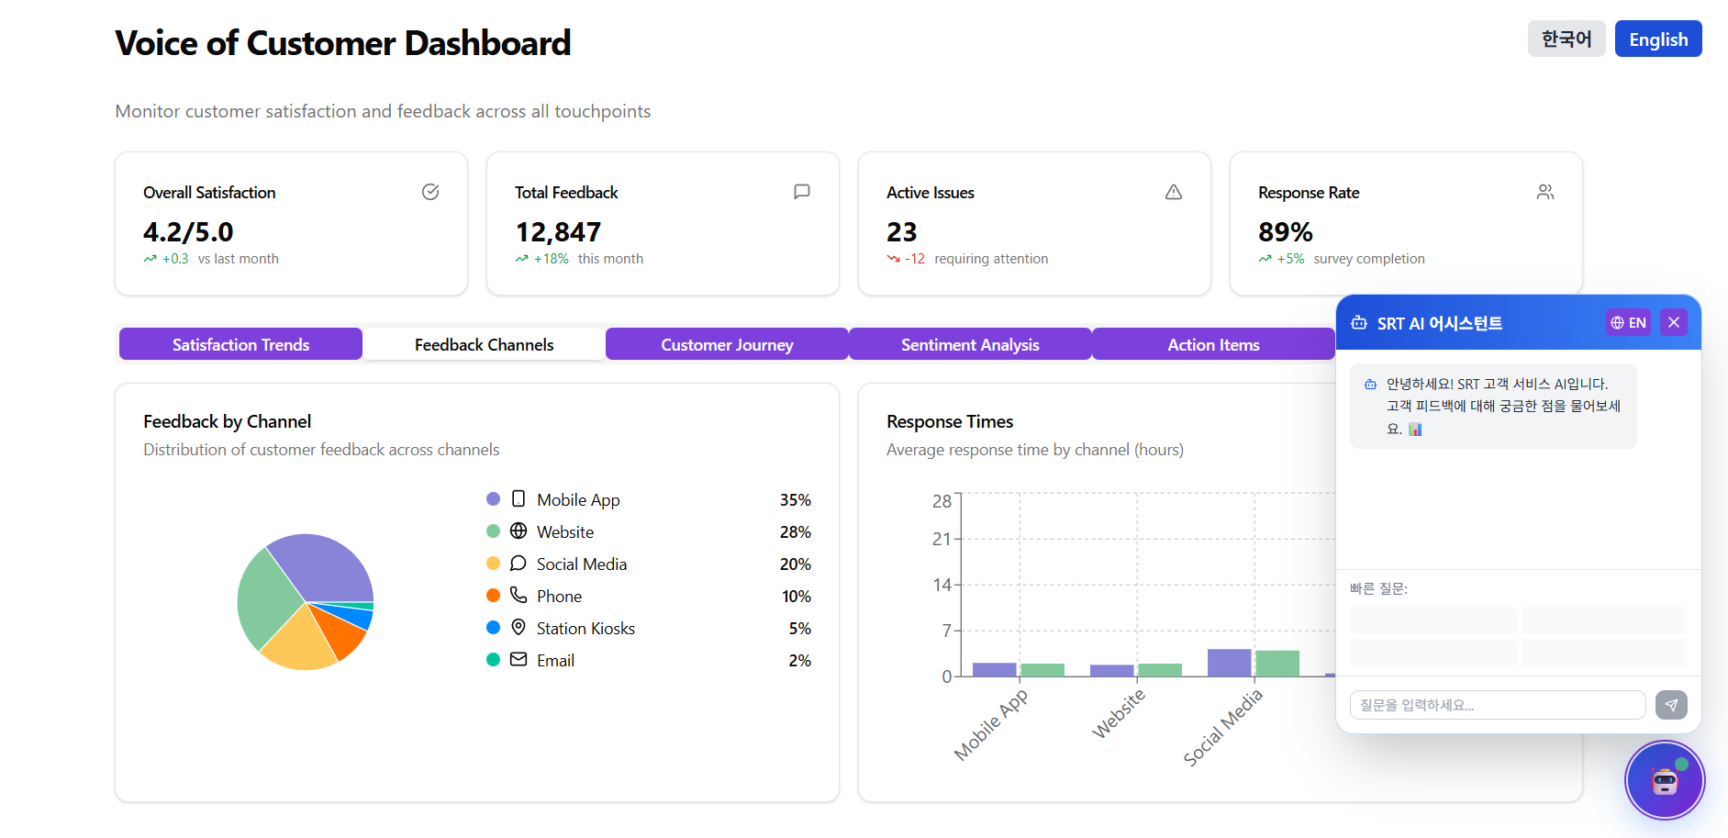1728x838 pixels.
Task: Click the Total Feedback speech bubble icon
Action: (x=801, y=192)
